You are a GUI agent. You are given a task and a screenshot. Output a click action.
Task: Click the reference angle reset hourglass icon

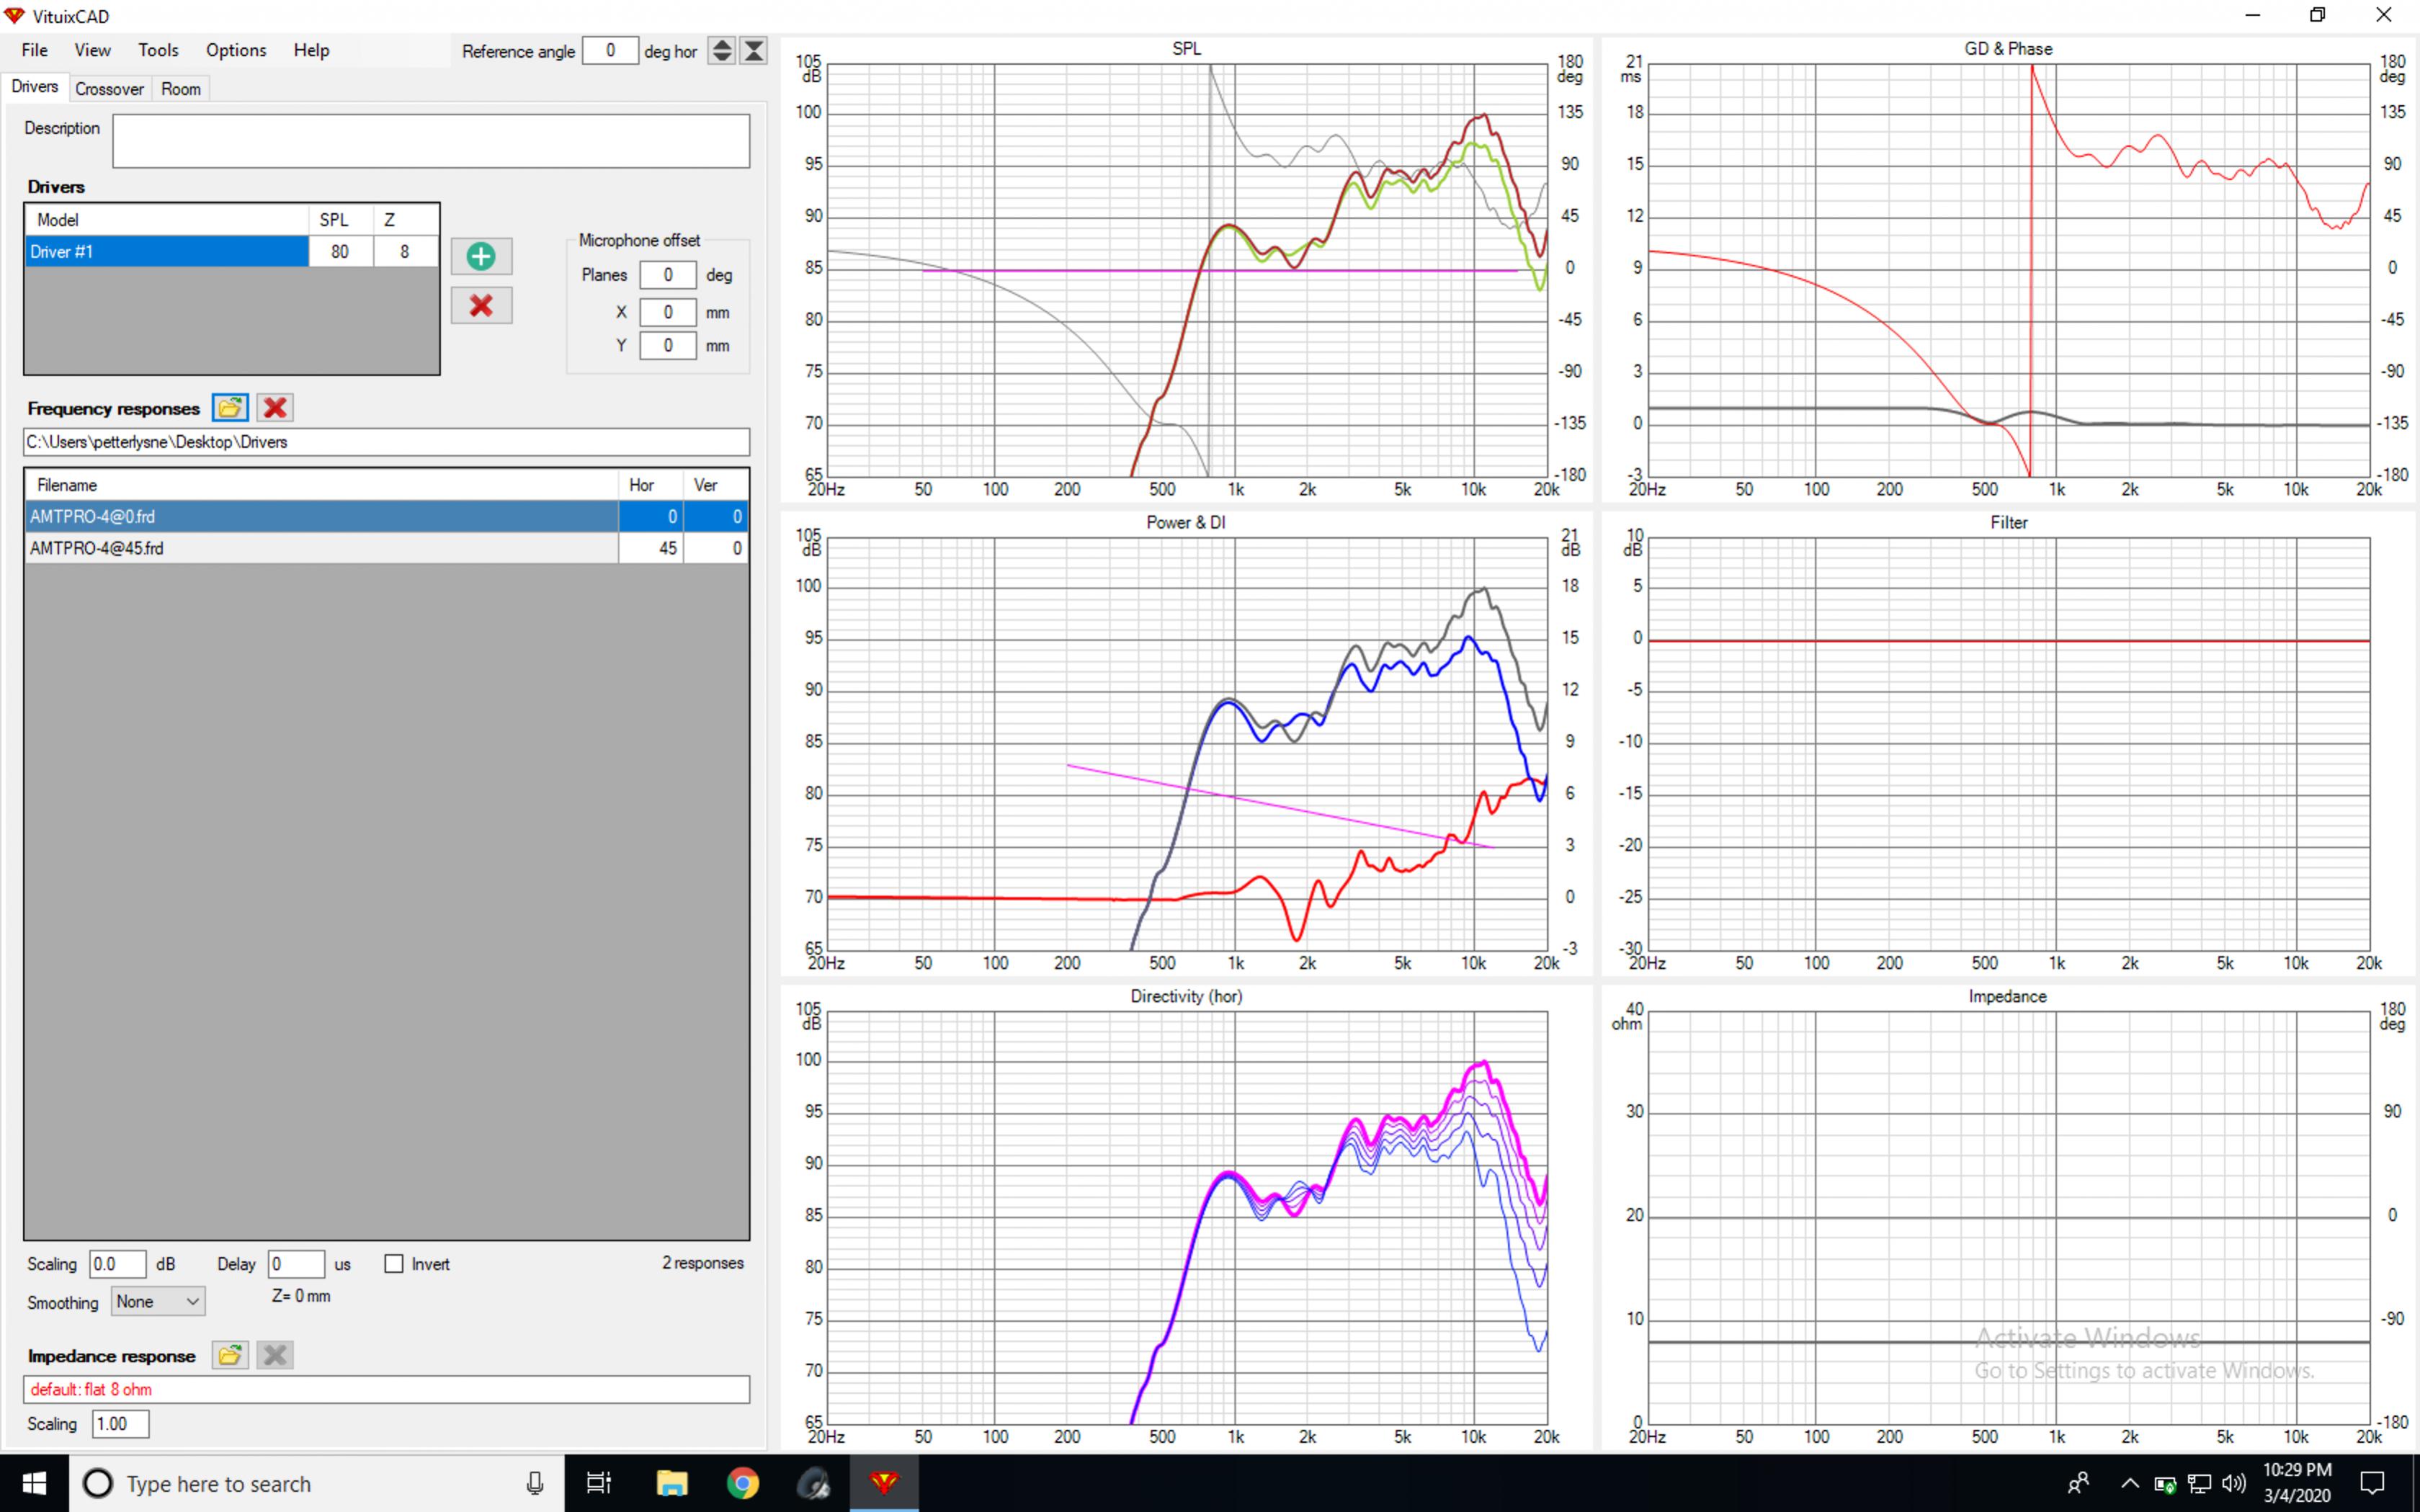click(754, 51)
